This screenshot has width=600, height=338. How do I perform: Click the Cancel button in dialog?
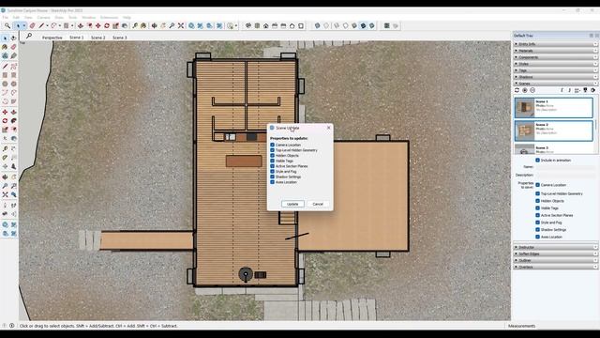(318, 204)
